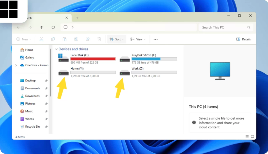Toggle the Details pane

coord(243,39)
